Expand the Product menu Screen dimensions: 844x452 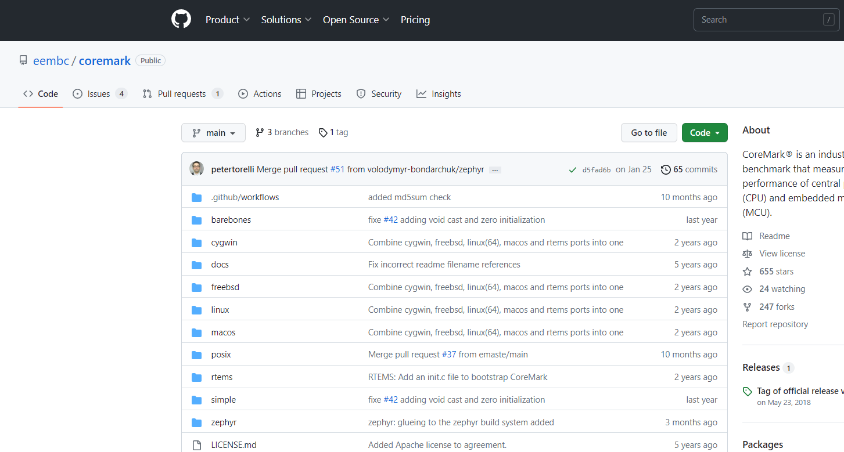point(228,20)
